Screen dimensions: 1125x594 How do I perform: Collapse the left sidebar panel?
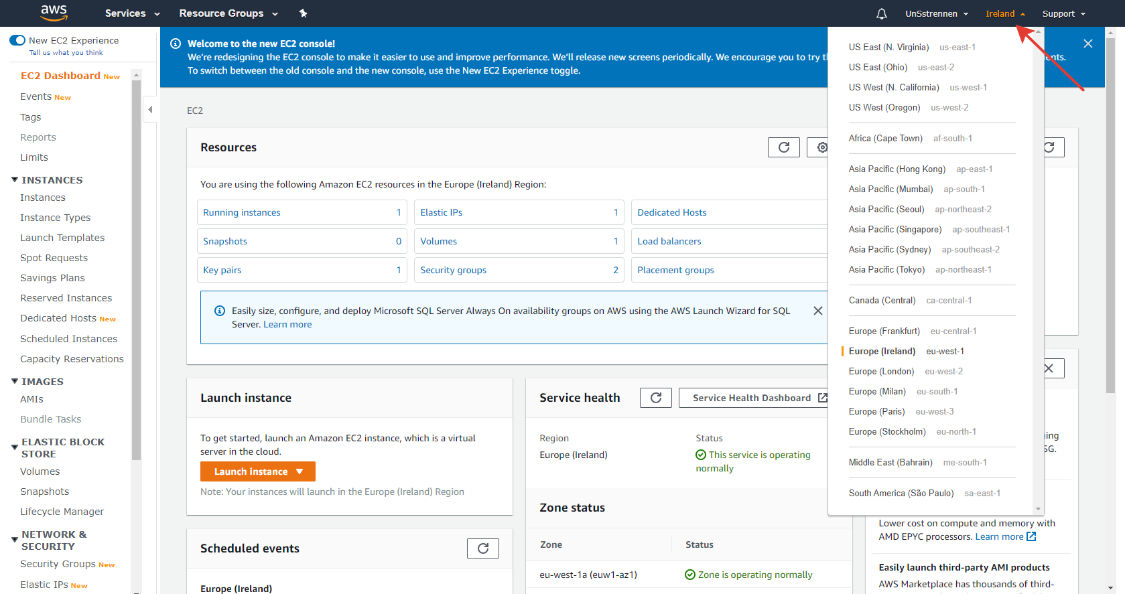pyautogui.click(x=150, y=110)
